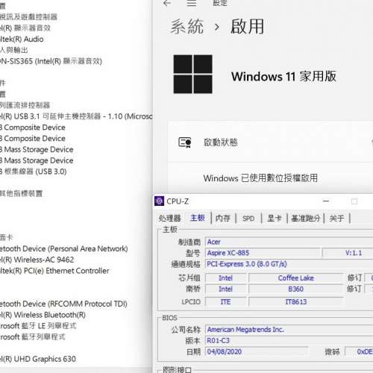
Task: Click the 04/08/2020 BIOS date value
Action: [x=257, y=351]
